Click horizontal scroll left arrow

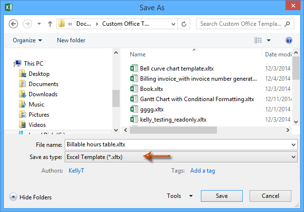[x=125, y=130]
